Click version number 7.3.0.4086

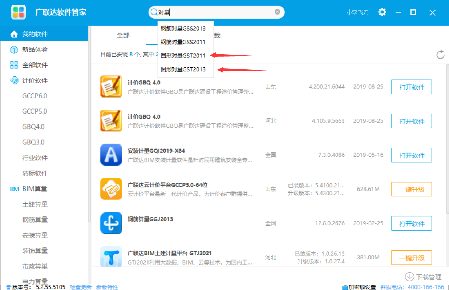click(x=331, y=155)
